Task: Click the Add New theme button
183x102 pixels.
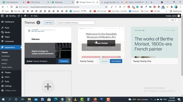Action: point(49,23)
